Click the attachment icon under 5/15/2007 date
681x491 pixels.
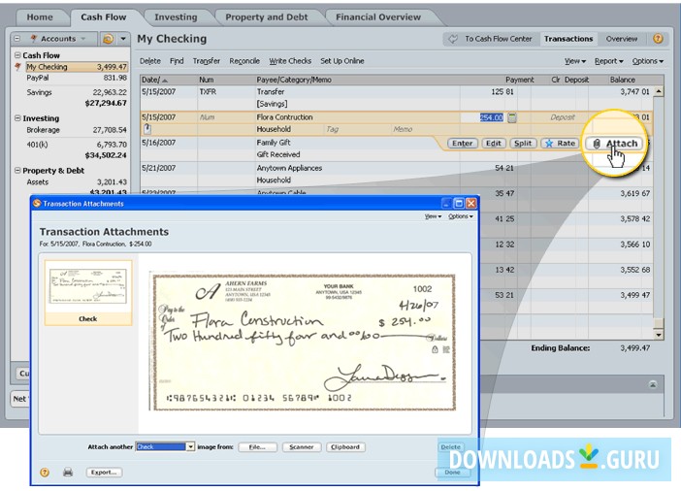[147, 129]
